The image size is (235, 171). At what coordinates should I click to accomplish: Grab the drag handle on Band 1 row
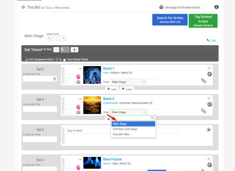pyautogui.click(x=63, y=75)
